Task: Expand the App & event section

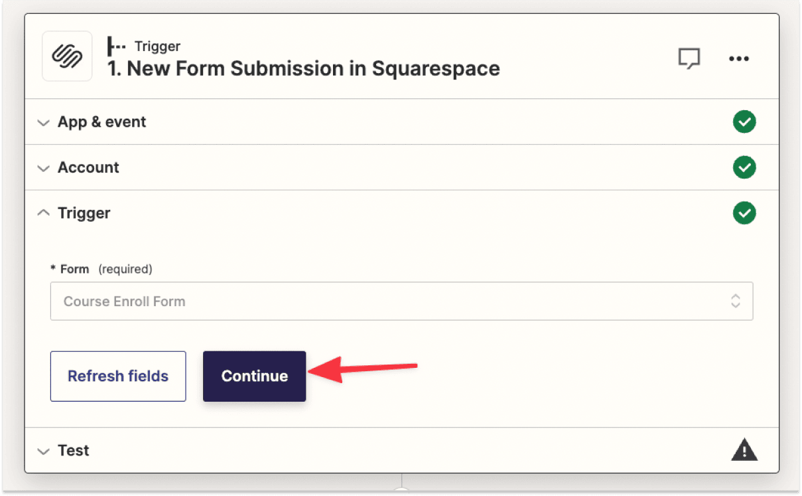Action: pos(43,122)
